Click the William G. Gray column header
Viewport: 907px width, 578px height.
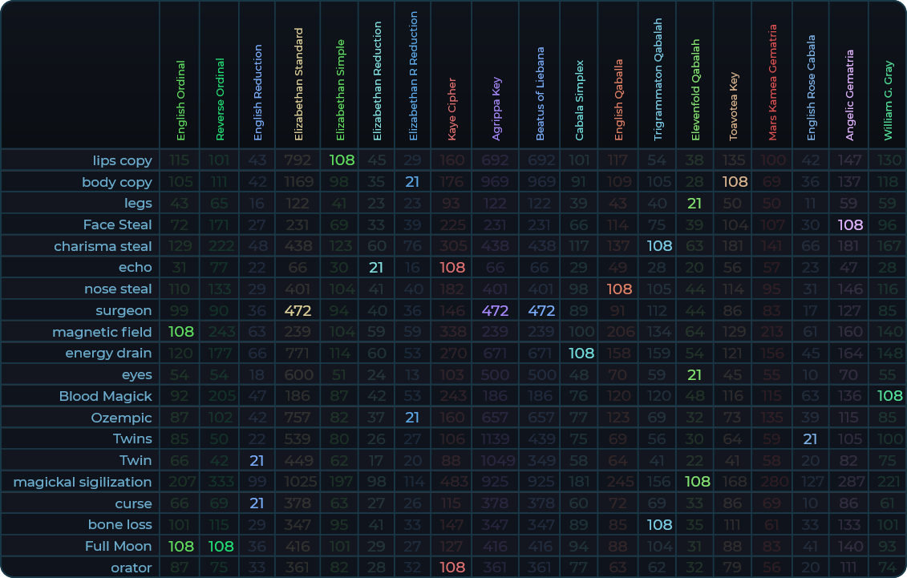[x=888, y=100]
